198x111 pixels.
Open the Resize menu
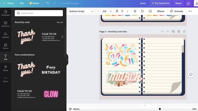coord(34,3)
